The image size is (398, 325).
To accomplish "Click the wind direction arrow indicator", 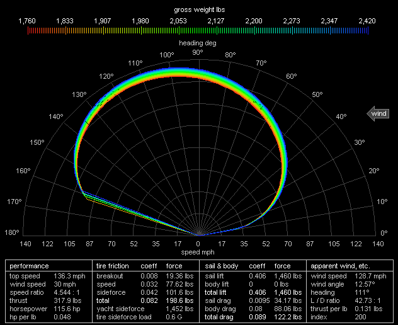I will [378, 114].
